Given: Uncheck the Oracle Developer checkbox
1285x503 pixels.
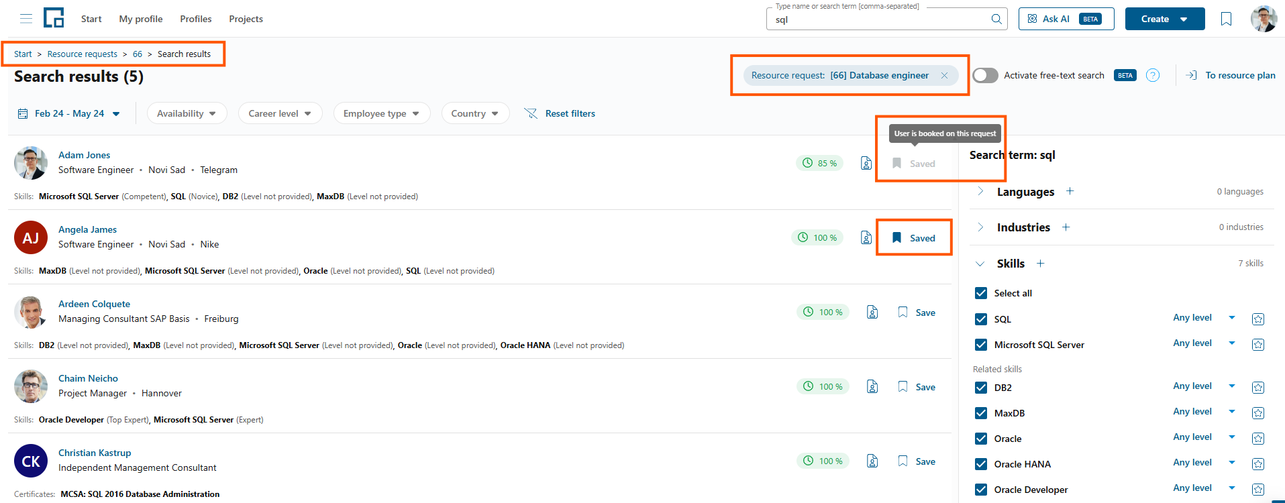Looking at the screenshot, I should [981, 490].
